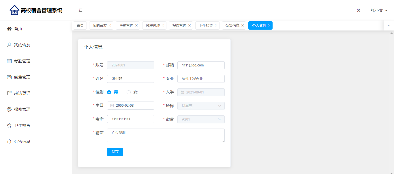Click the 保存 save button

115,152
